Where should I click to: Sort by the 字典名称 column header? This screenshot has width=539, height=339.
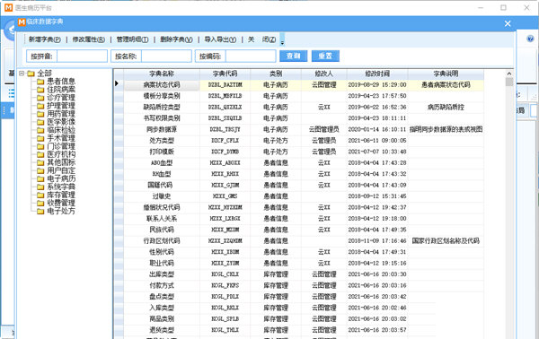point(162,74)
